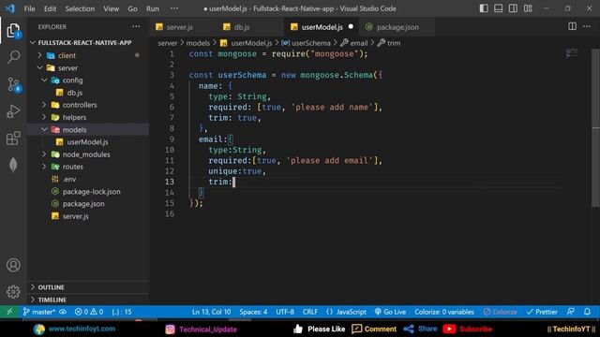Image resolution: width=600 pixels, height=337 pixels.
Task: Open the Search view in activity bar
Action: (x=13, y=57)
